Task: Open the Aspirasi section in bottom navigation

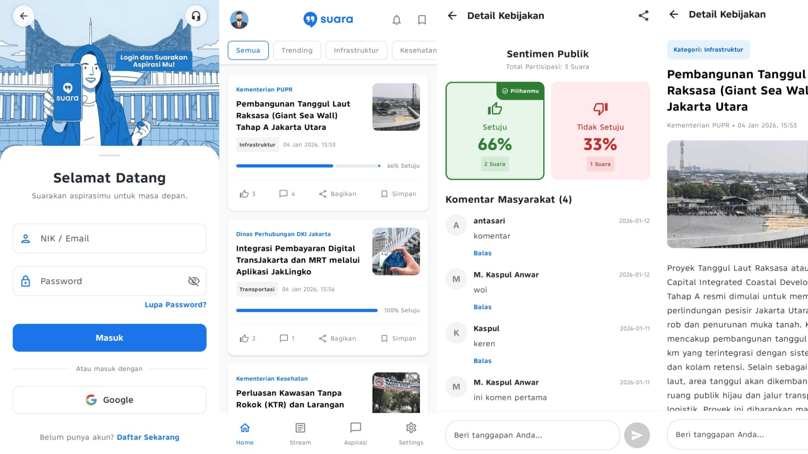Action: (356, 433)
